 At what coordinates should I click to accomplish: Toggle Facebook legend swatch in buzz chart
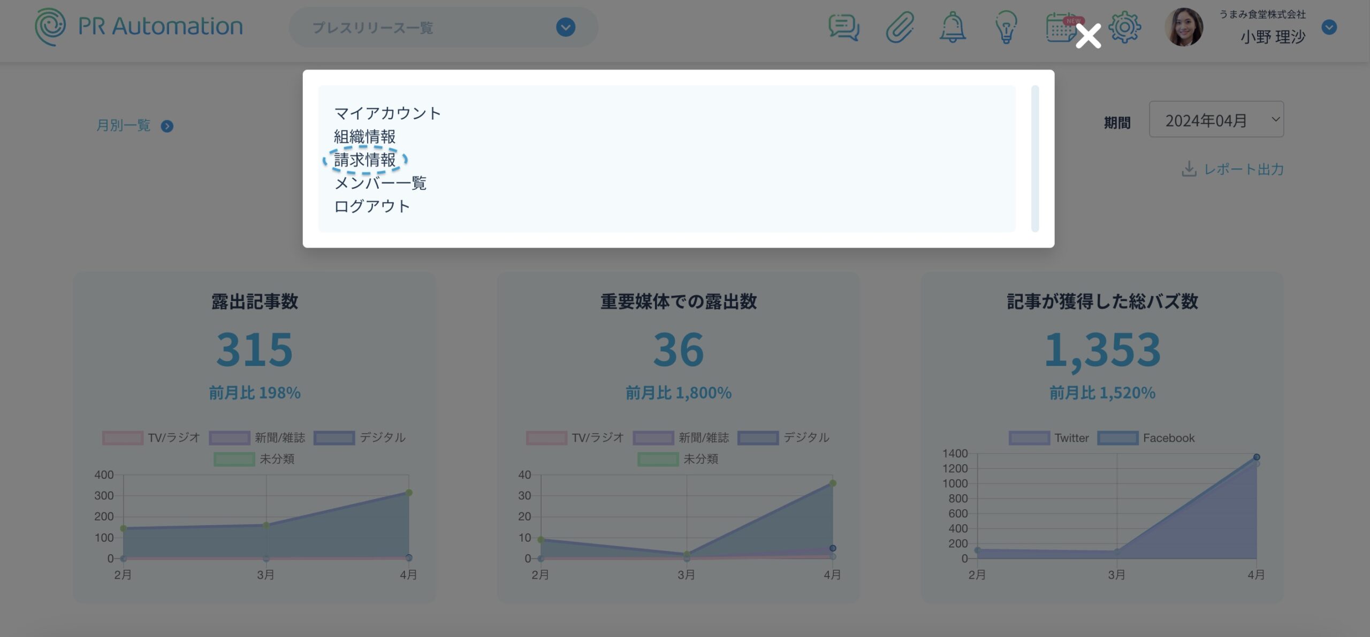pyautogui.click(x=1117, y=438)
